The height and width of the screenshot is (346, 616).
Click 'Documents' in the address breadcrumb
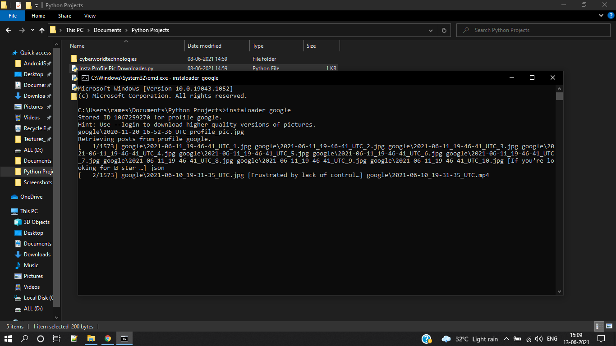(107, 30)
